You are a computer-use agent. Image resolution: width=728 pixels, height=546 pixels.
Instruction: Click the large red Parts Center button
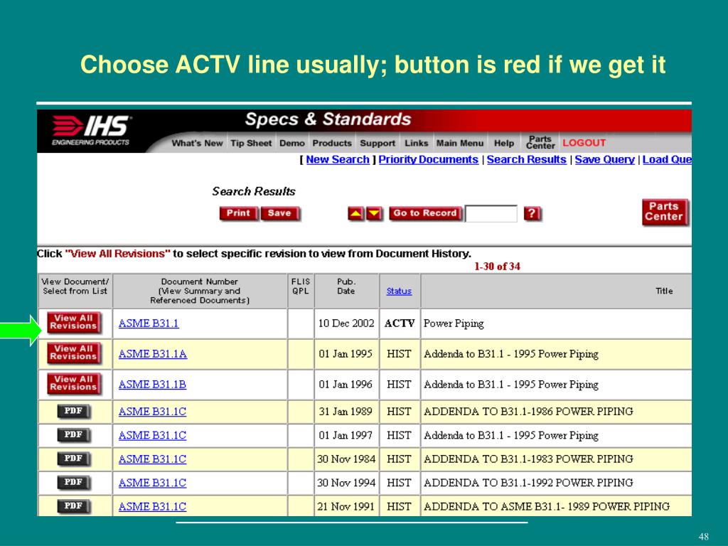(665, 212)
